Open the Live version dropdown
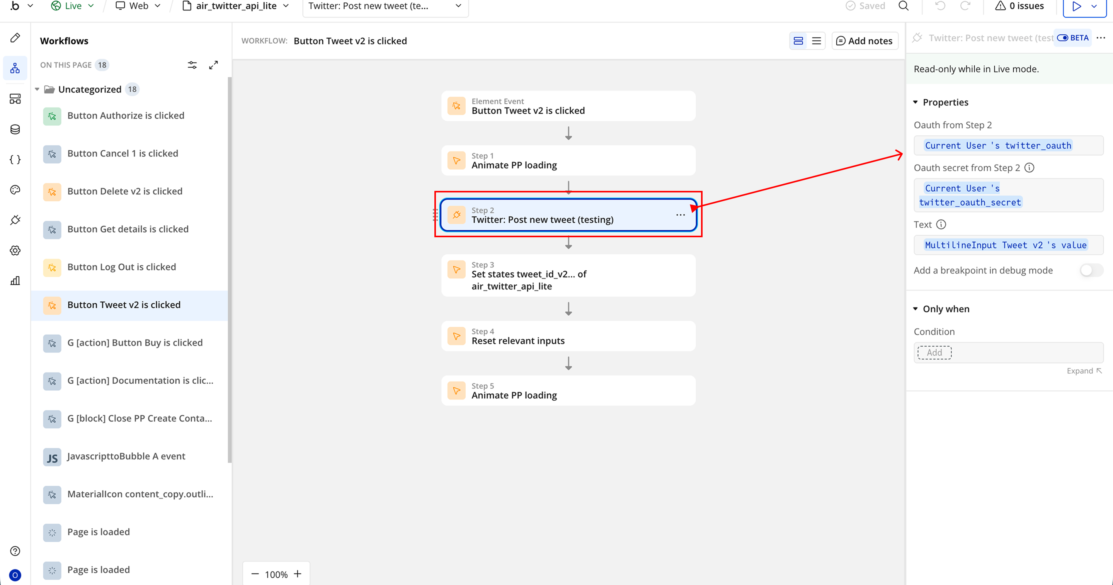Viewport: 1113px width, 585px height. (73, 6)
